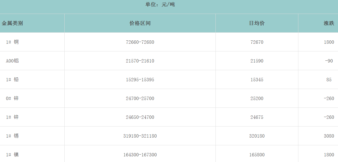Click the 涨跌 column header
Screen dimensions: 338x162
(329, 23)
